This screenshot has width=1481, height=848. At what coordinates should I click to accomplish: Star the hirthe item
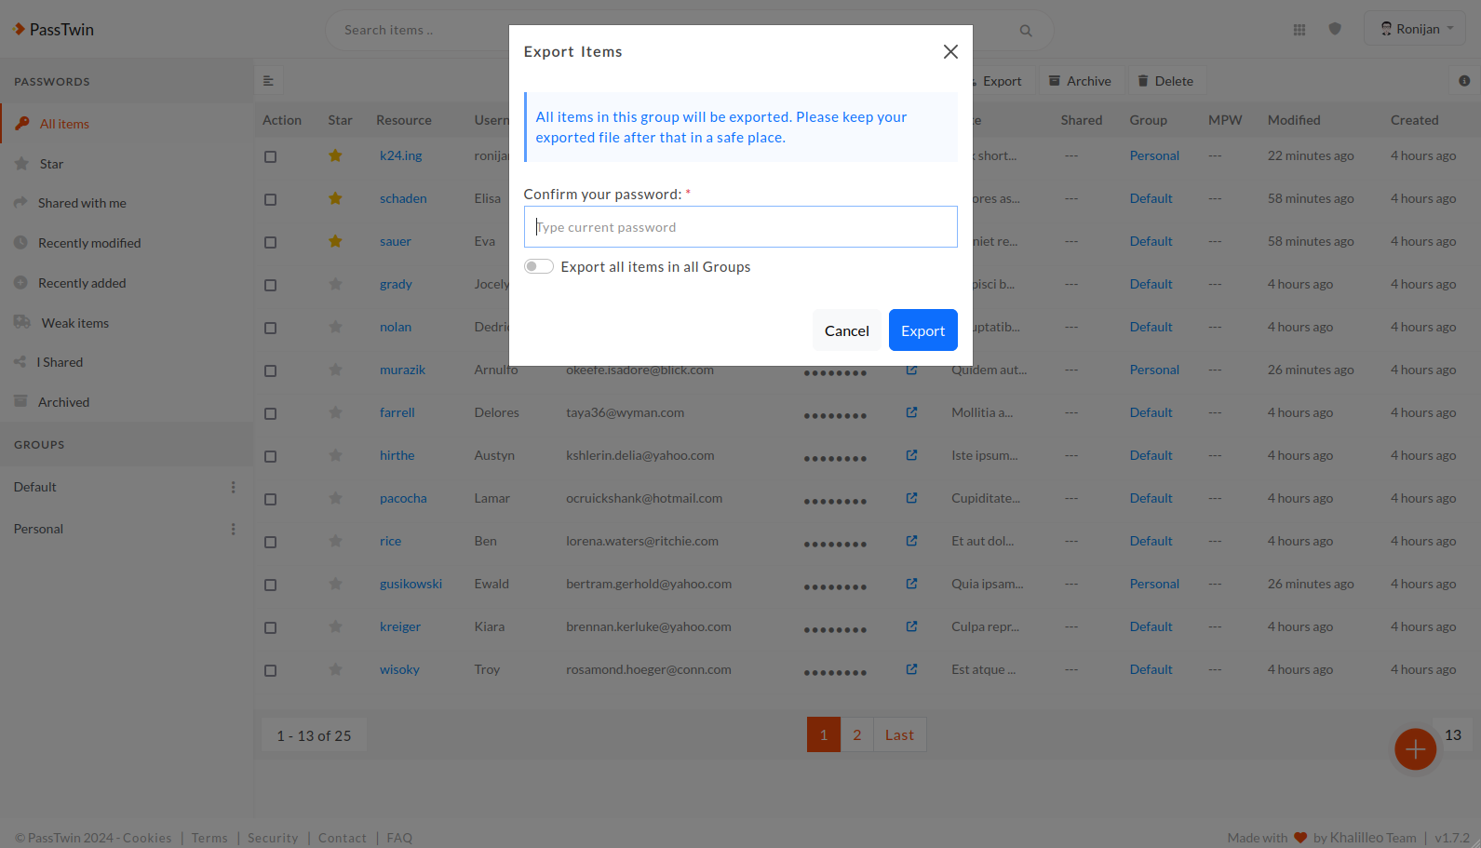(x=335, y=455)
